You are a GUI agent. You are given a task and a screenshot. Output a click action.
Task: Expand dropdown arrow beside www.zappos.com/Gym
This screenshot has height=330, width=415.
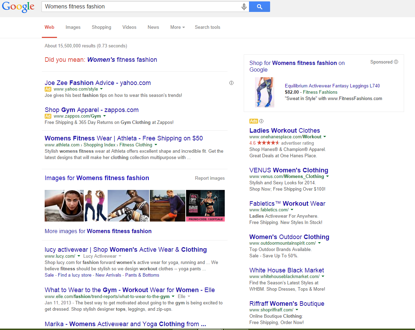tap(104, 116)
